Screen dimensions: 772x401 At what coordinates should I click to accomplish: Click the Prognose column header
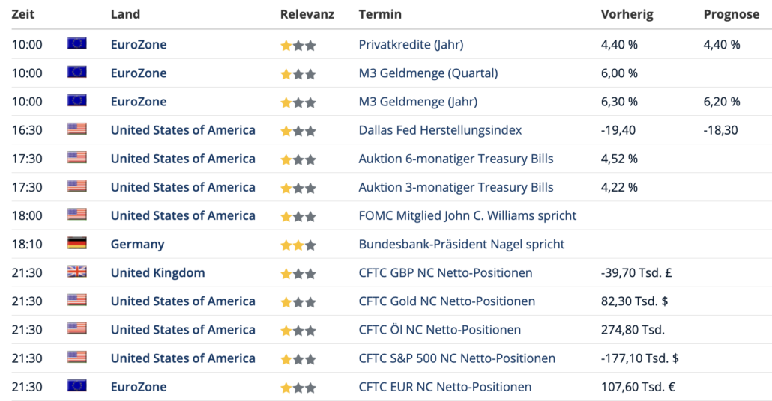[731, 14]
